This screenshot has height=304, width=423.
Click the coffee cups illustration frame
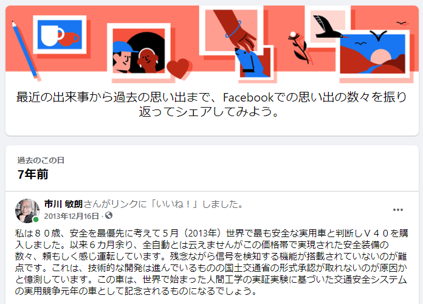[60, 35]
